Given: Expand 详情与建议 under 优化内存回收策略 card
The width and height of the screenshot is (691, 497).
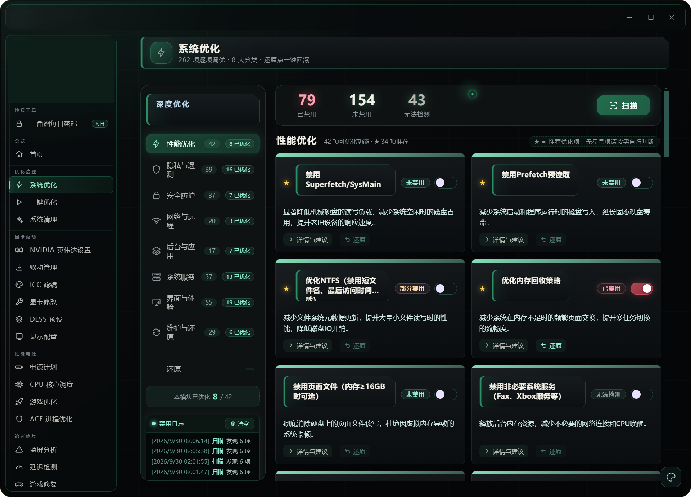Looking at the screenshot, I should pos(504,346).
